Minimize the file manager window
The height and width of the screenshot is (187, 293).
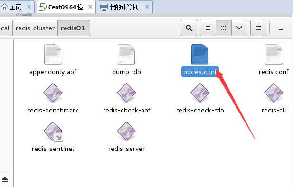281,29
